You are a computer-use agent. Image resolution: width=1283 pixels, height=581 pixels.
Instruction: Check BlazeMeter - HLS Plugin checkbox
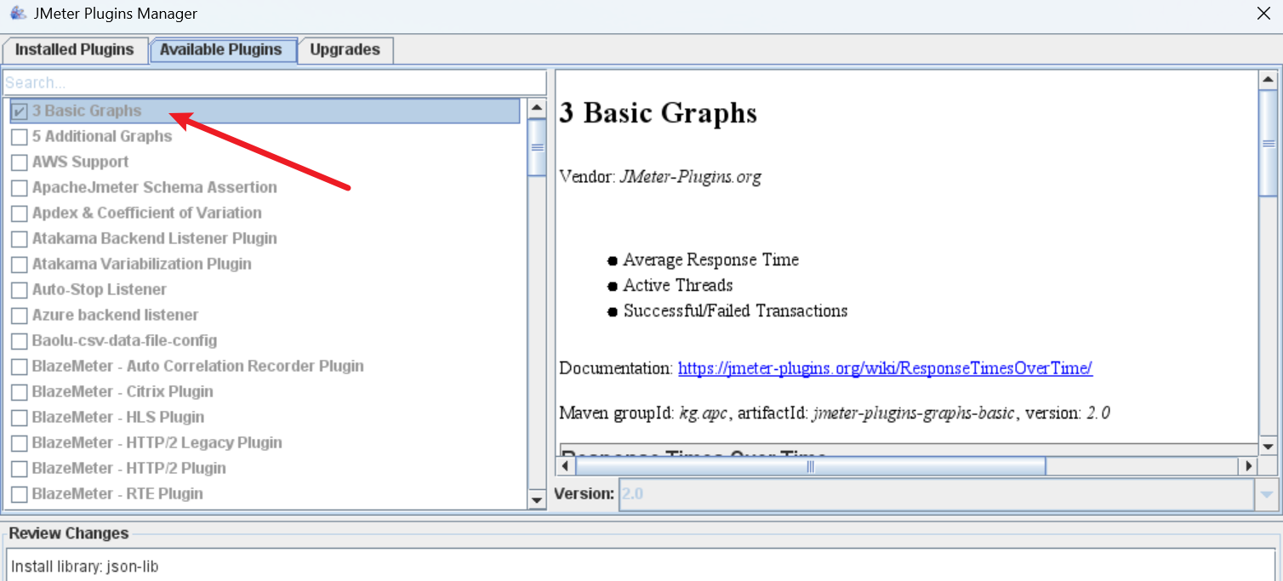(x=20, y=418)
